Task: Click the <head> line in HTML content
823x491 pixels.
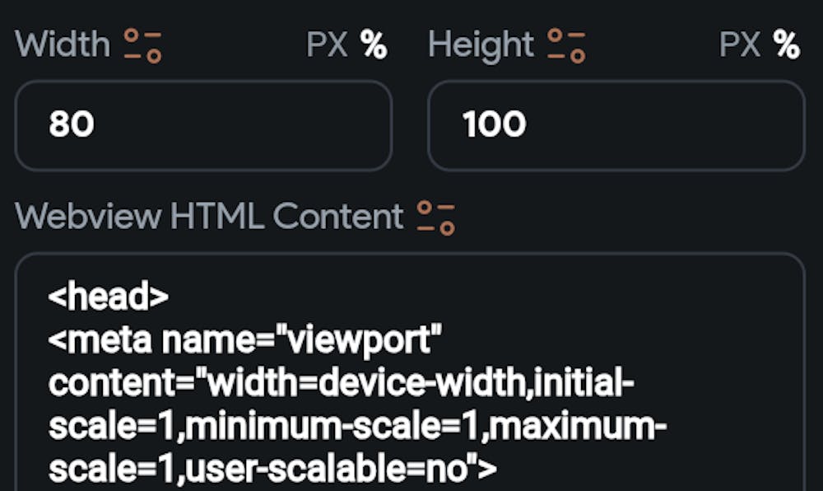Action: click(108, 297)
